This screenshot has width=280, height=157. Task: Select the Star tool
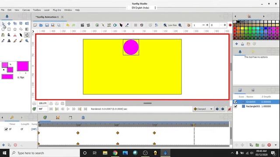click(15, 29)
